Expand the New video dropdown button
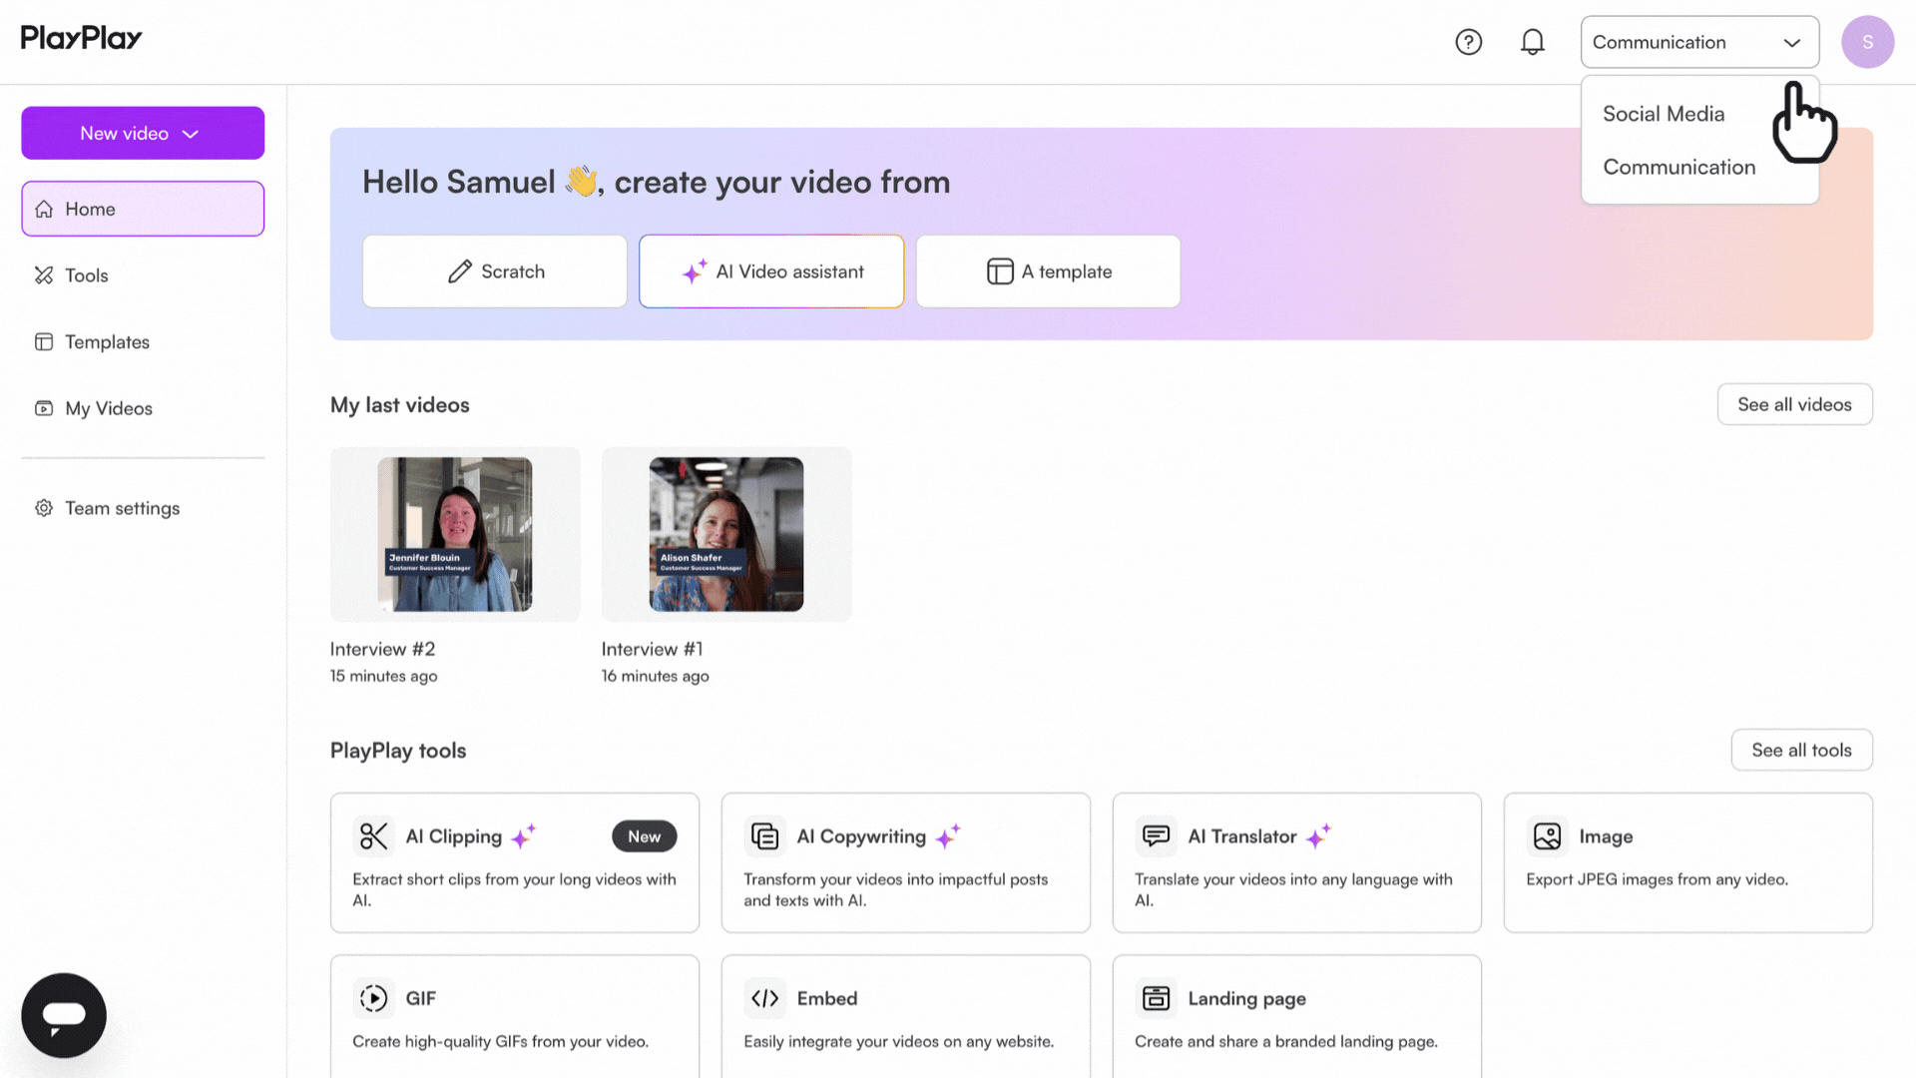This screenshot has width=1916, height=1078. (143, 133)
